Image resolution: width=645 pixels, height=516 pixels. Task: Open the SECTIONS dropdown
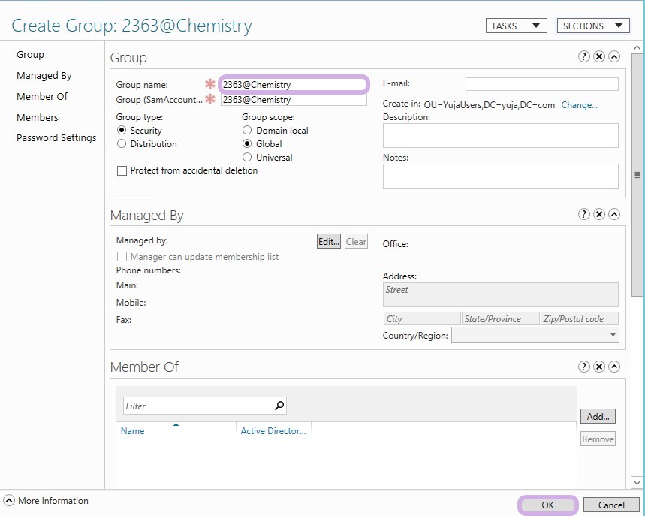[593, 26]
